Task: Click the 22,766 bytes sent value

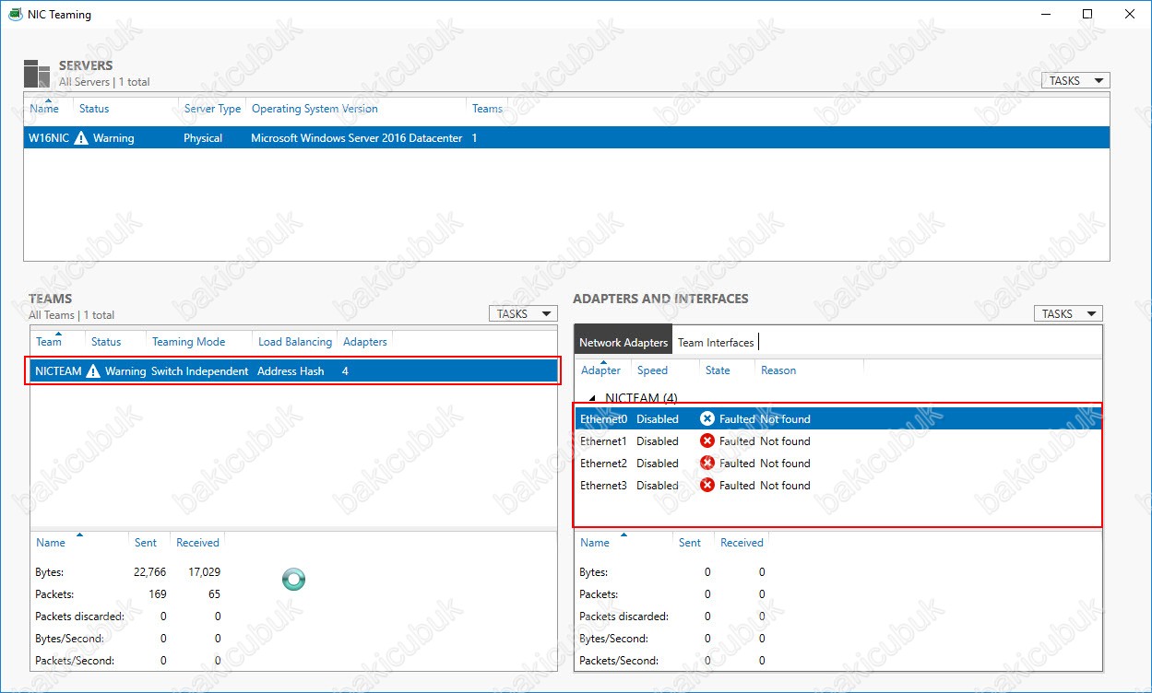Action: (x=150, y=572)
